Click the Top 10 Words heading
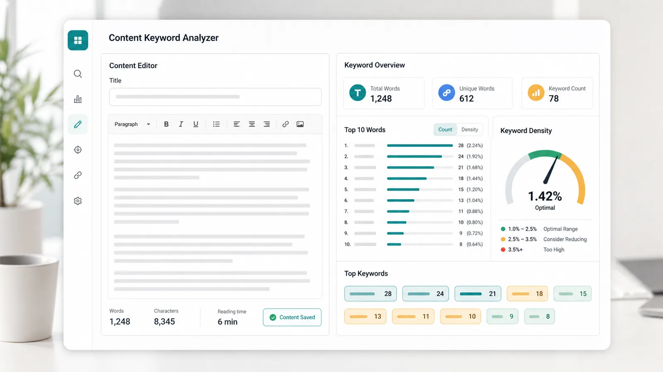The width and height of the screenshot is (663, 372). 365,130
